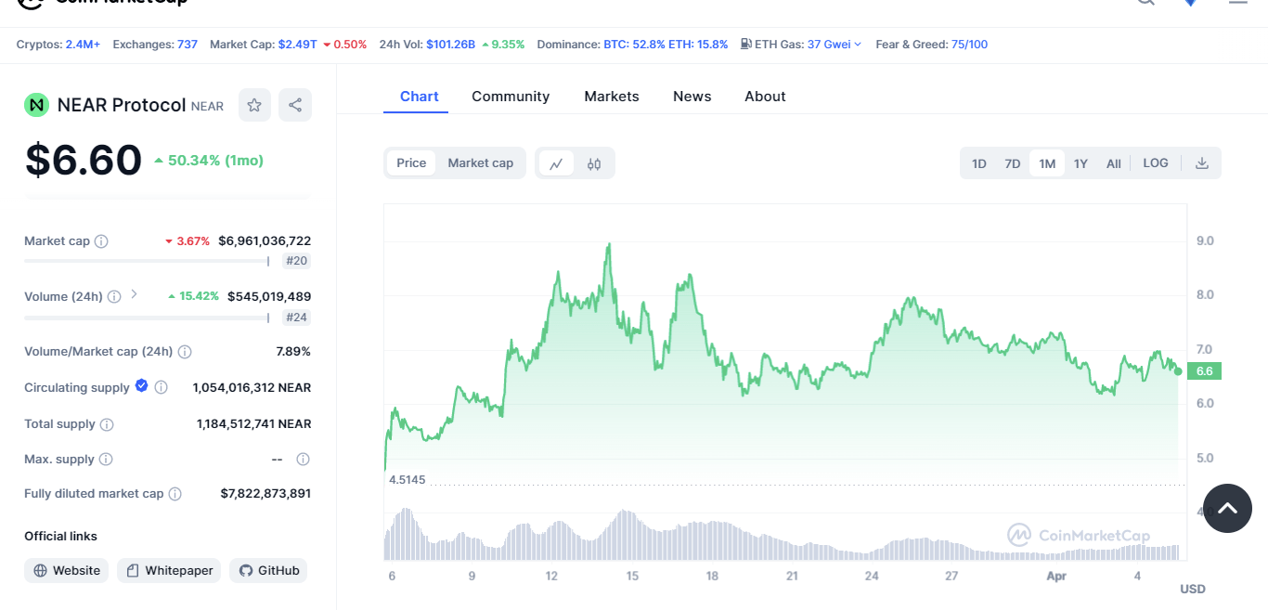Click the 6.6 current price label on chart
The width and height of the screenshot is (1268, 610).
1203,370
